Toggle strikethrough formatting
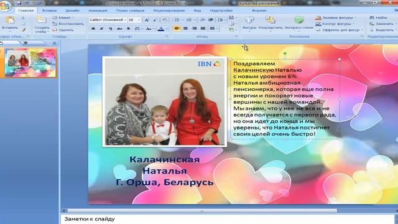The image size is (398, 224). tap(119, 29)
